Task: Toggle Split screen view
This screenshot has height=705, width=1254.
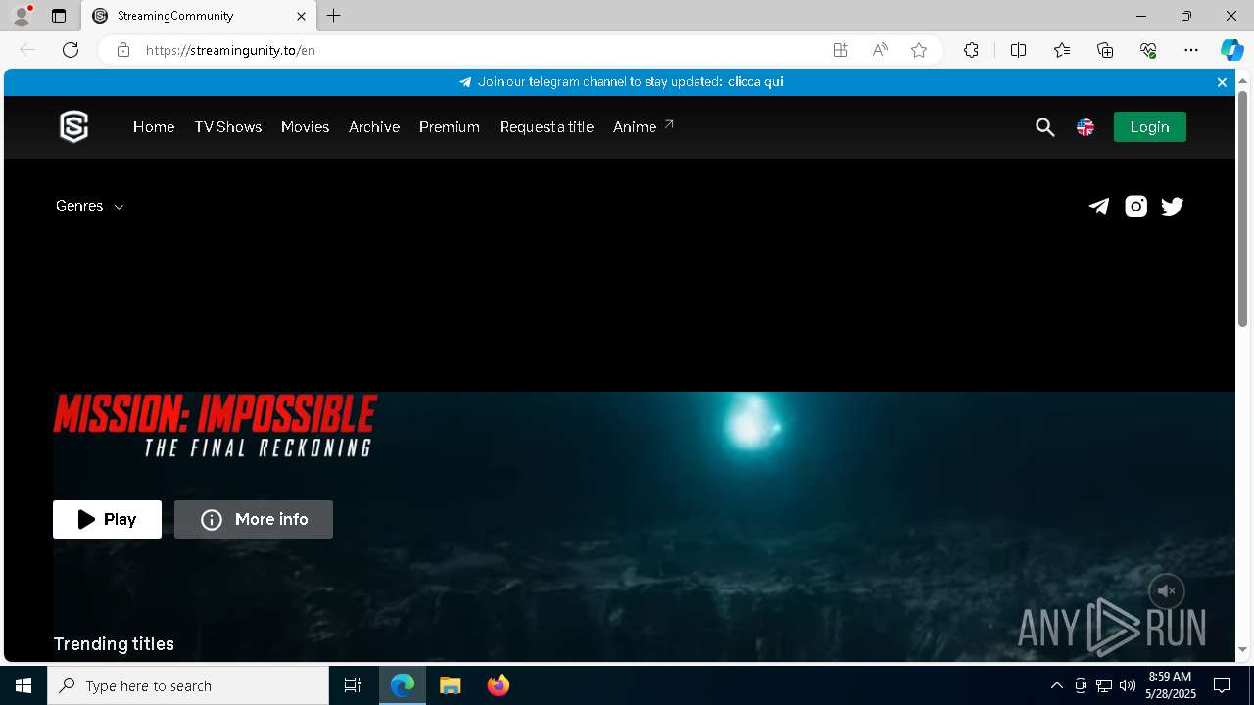Action: click(x=1018, y=50)
